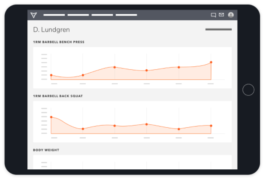
Task: Select the fifth back squat data point
Action: [179, 129]
